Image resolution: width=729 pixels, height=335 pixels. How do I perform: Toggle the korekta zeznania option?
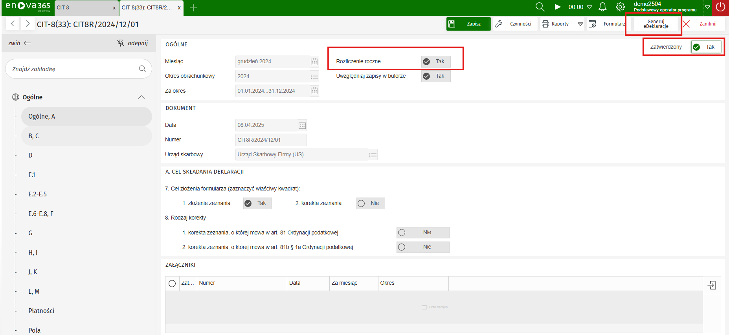pos(370,203)
